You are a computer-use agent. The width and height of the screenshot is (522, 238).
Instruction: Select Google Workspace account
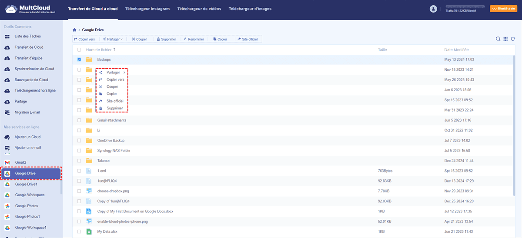tap(30, 195)
